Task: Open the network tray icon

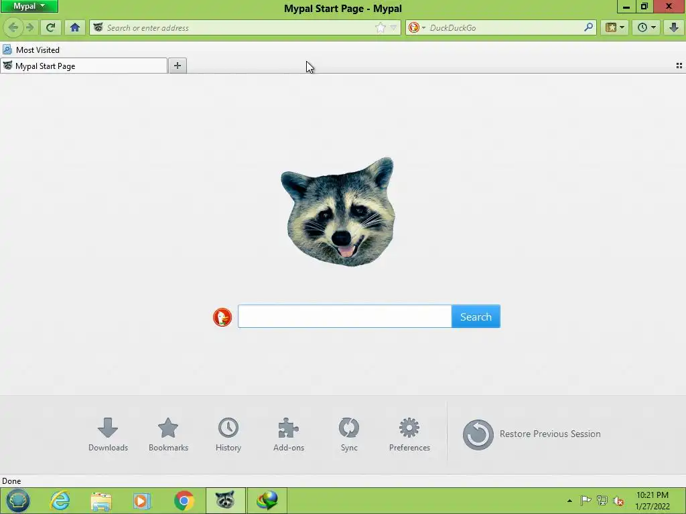Action: (602, 501)
